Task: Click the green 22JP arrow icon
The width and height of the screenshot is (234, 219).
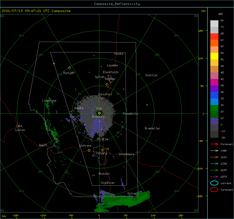Action: pyautogui.click(x=214, y=170)
